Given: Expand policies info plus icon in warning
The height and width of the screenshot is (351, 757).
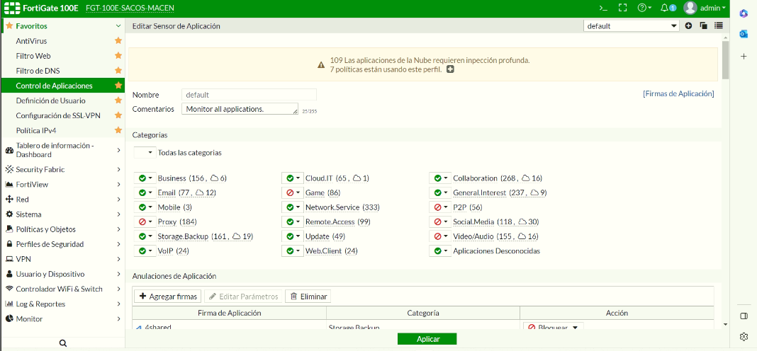Looking at the screenshot, I should click(x=450, y=69).
